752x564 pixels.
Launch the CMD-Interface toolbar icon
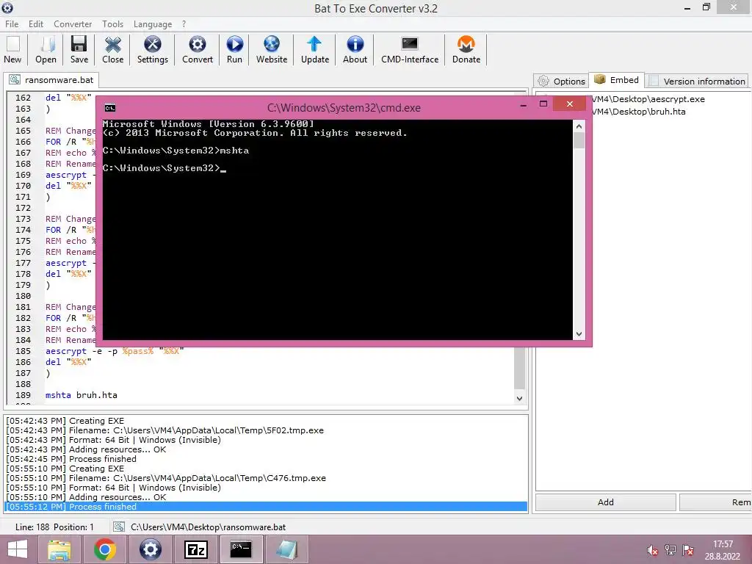(410, 50)
